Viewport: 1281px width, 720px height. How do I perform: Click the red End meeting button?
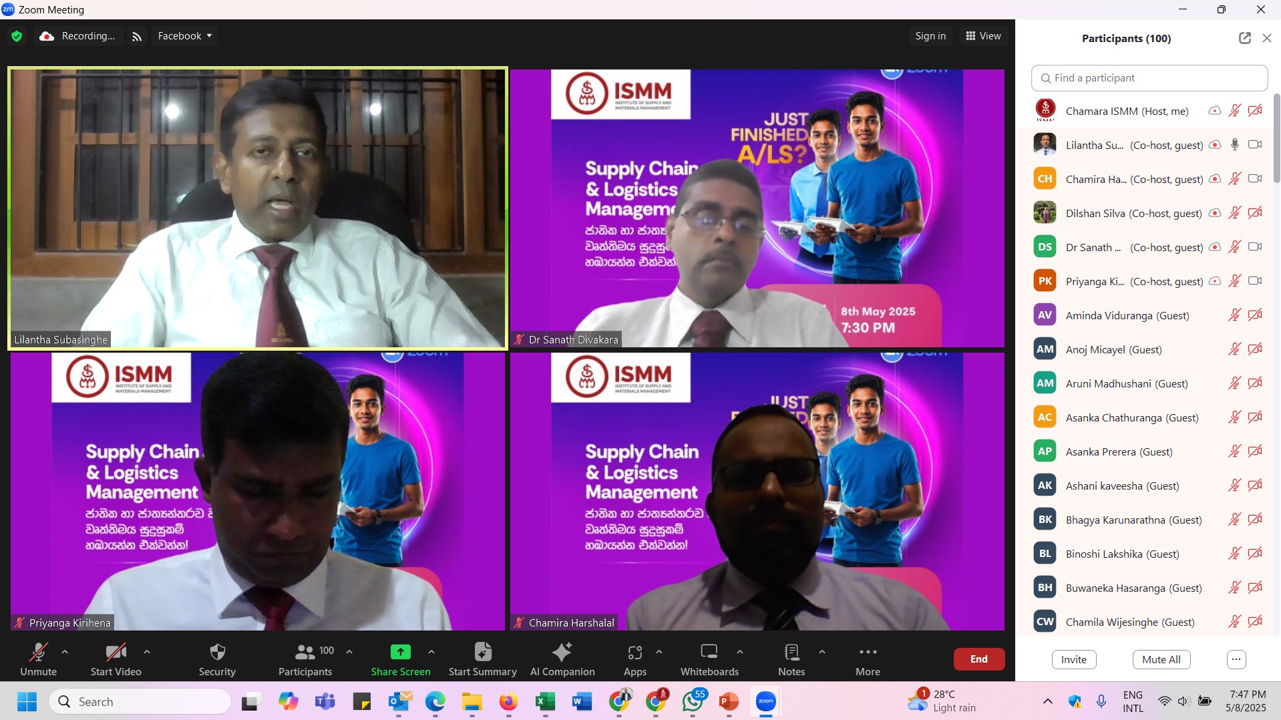click(x=979, y=659)
